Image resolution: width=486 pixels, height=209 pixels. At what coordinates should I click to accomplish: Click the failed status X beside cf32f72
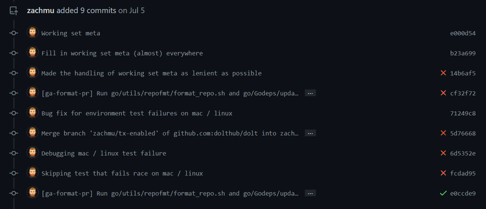pos(443,93)
